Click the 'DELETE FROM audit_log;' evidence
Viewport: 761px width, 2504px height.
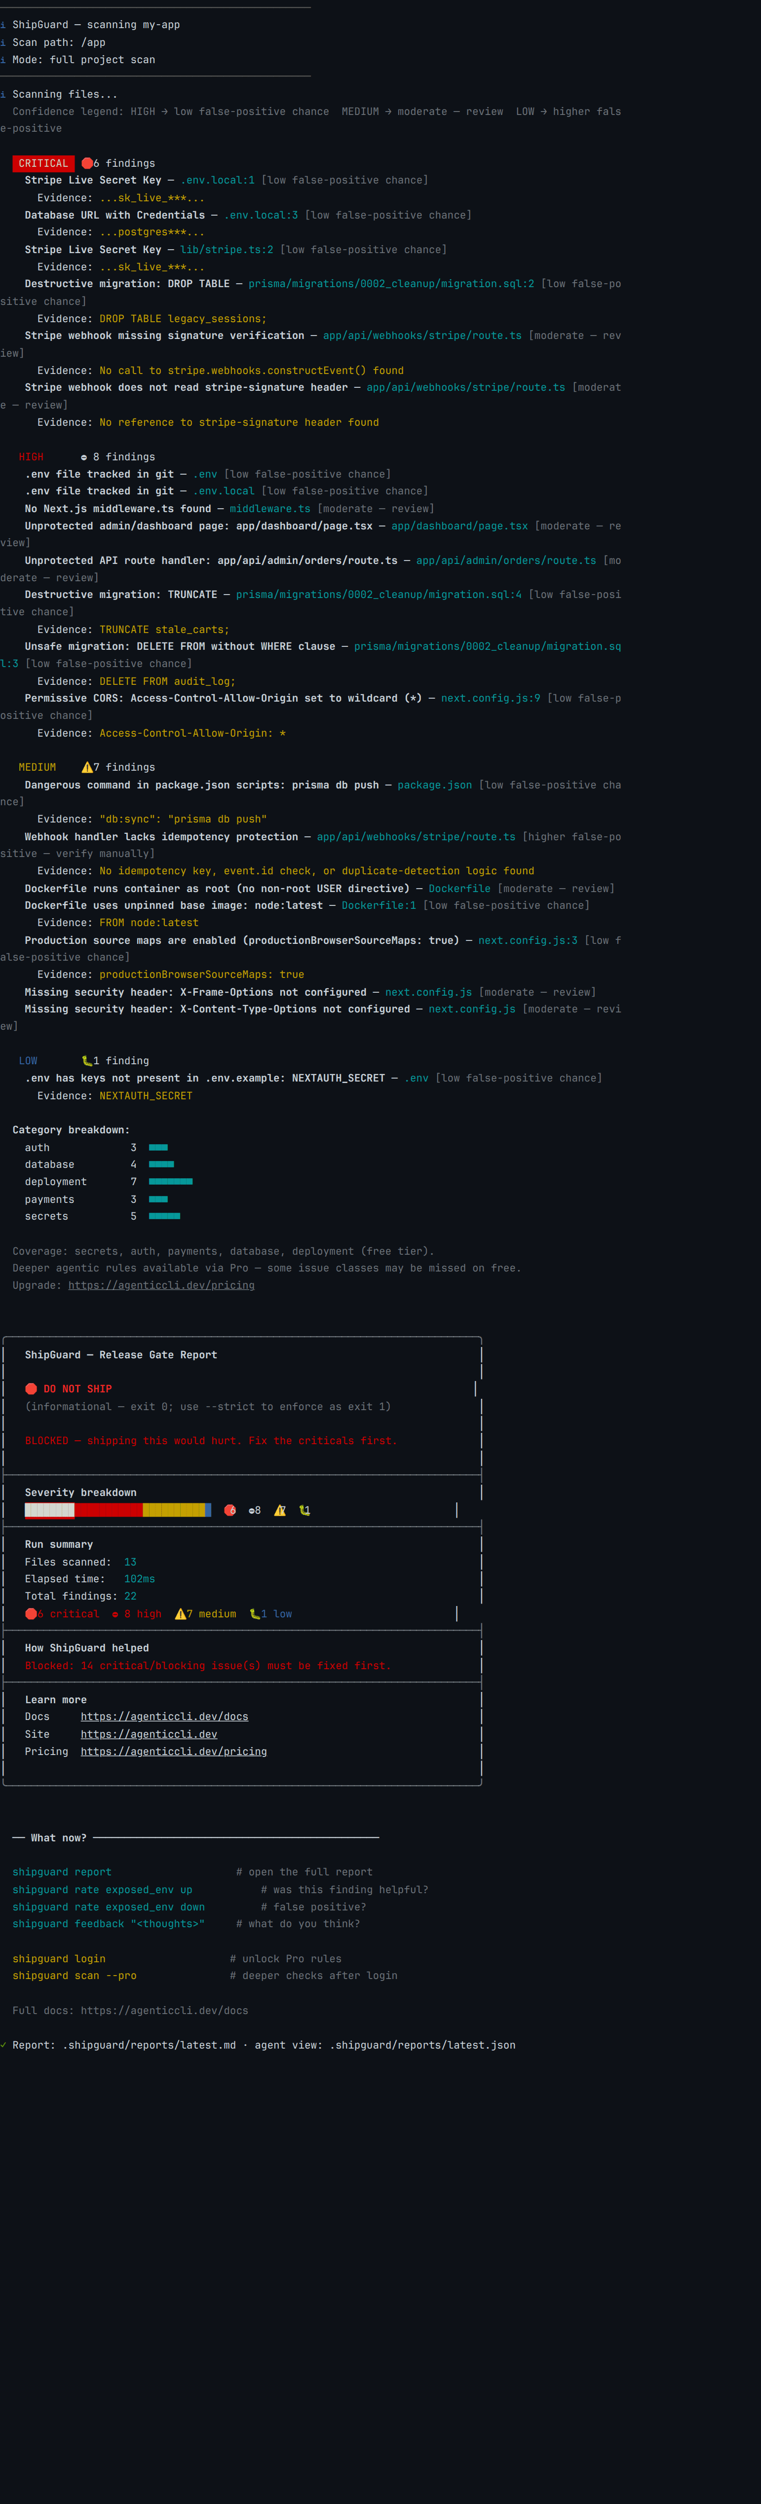click(167, 681)
